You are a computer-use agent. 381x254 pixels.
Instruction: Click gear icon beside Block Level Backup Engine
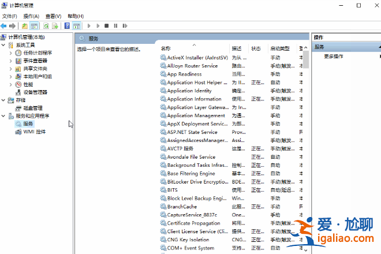(x=163, y=199)
